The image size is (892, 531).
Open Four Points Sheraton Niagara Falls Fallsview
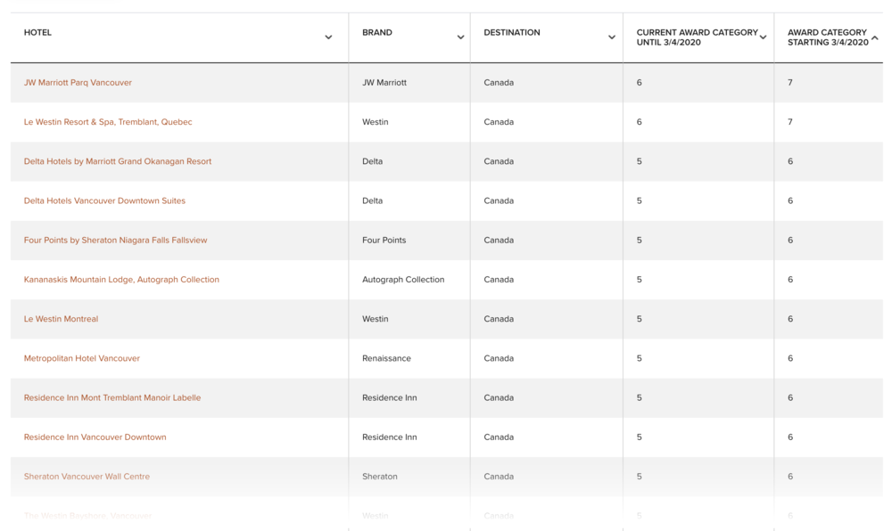click(115, 241)
